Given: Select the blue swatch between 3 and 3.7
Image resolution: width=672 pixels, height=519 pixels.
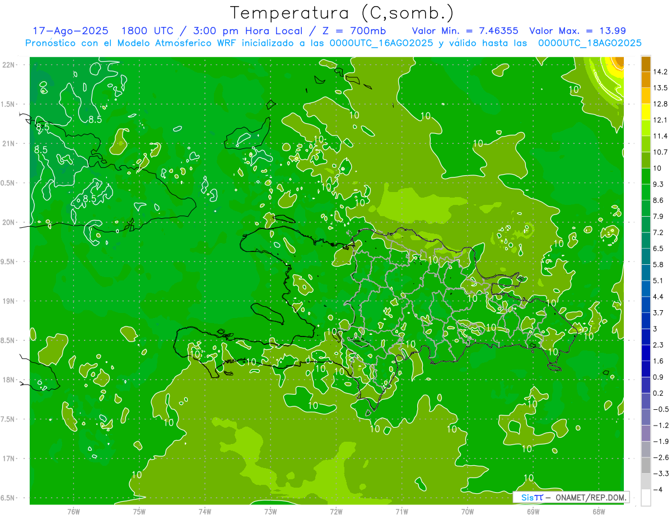Looking at the screenshot, I should 646,320.
